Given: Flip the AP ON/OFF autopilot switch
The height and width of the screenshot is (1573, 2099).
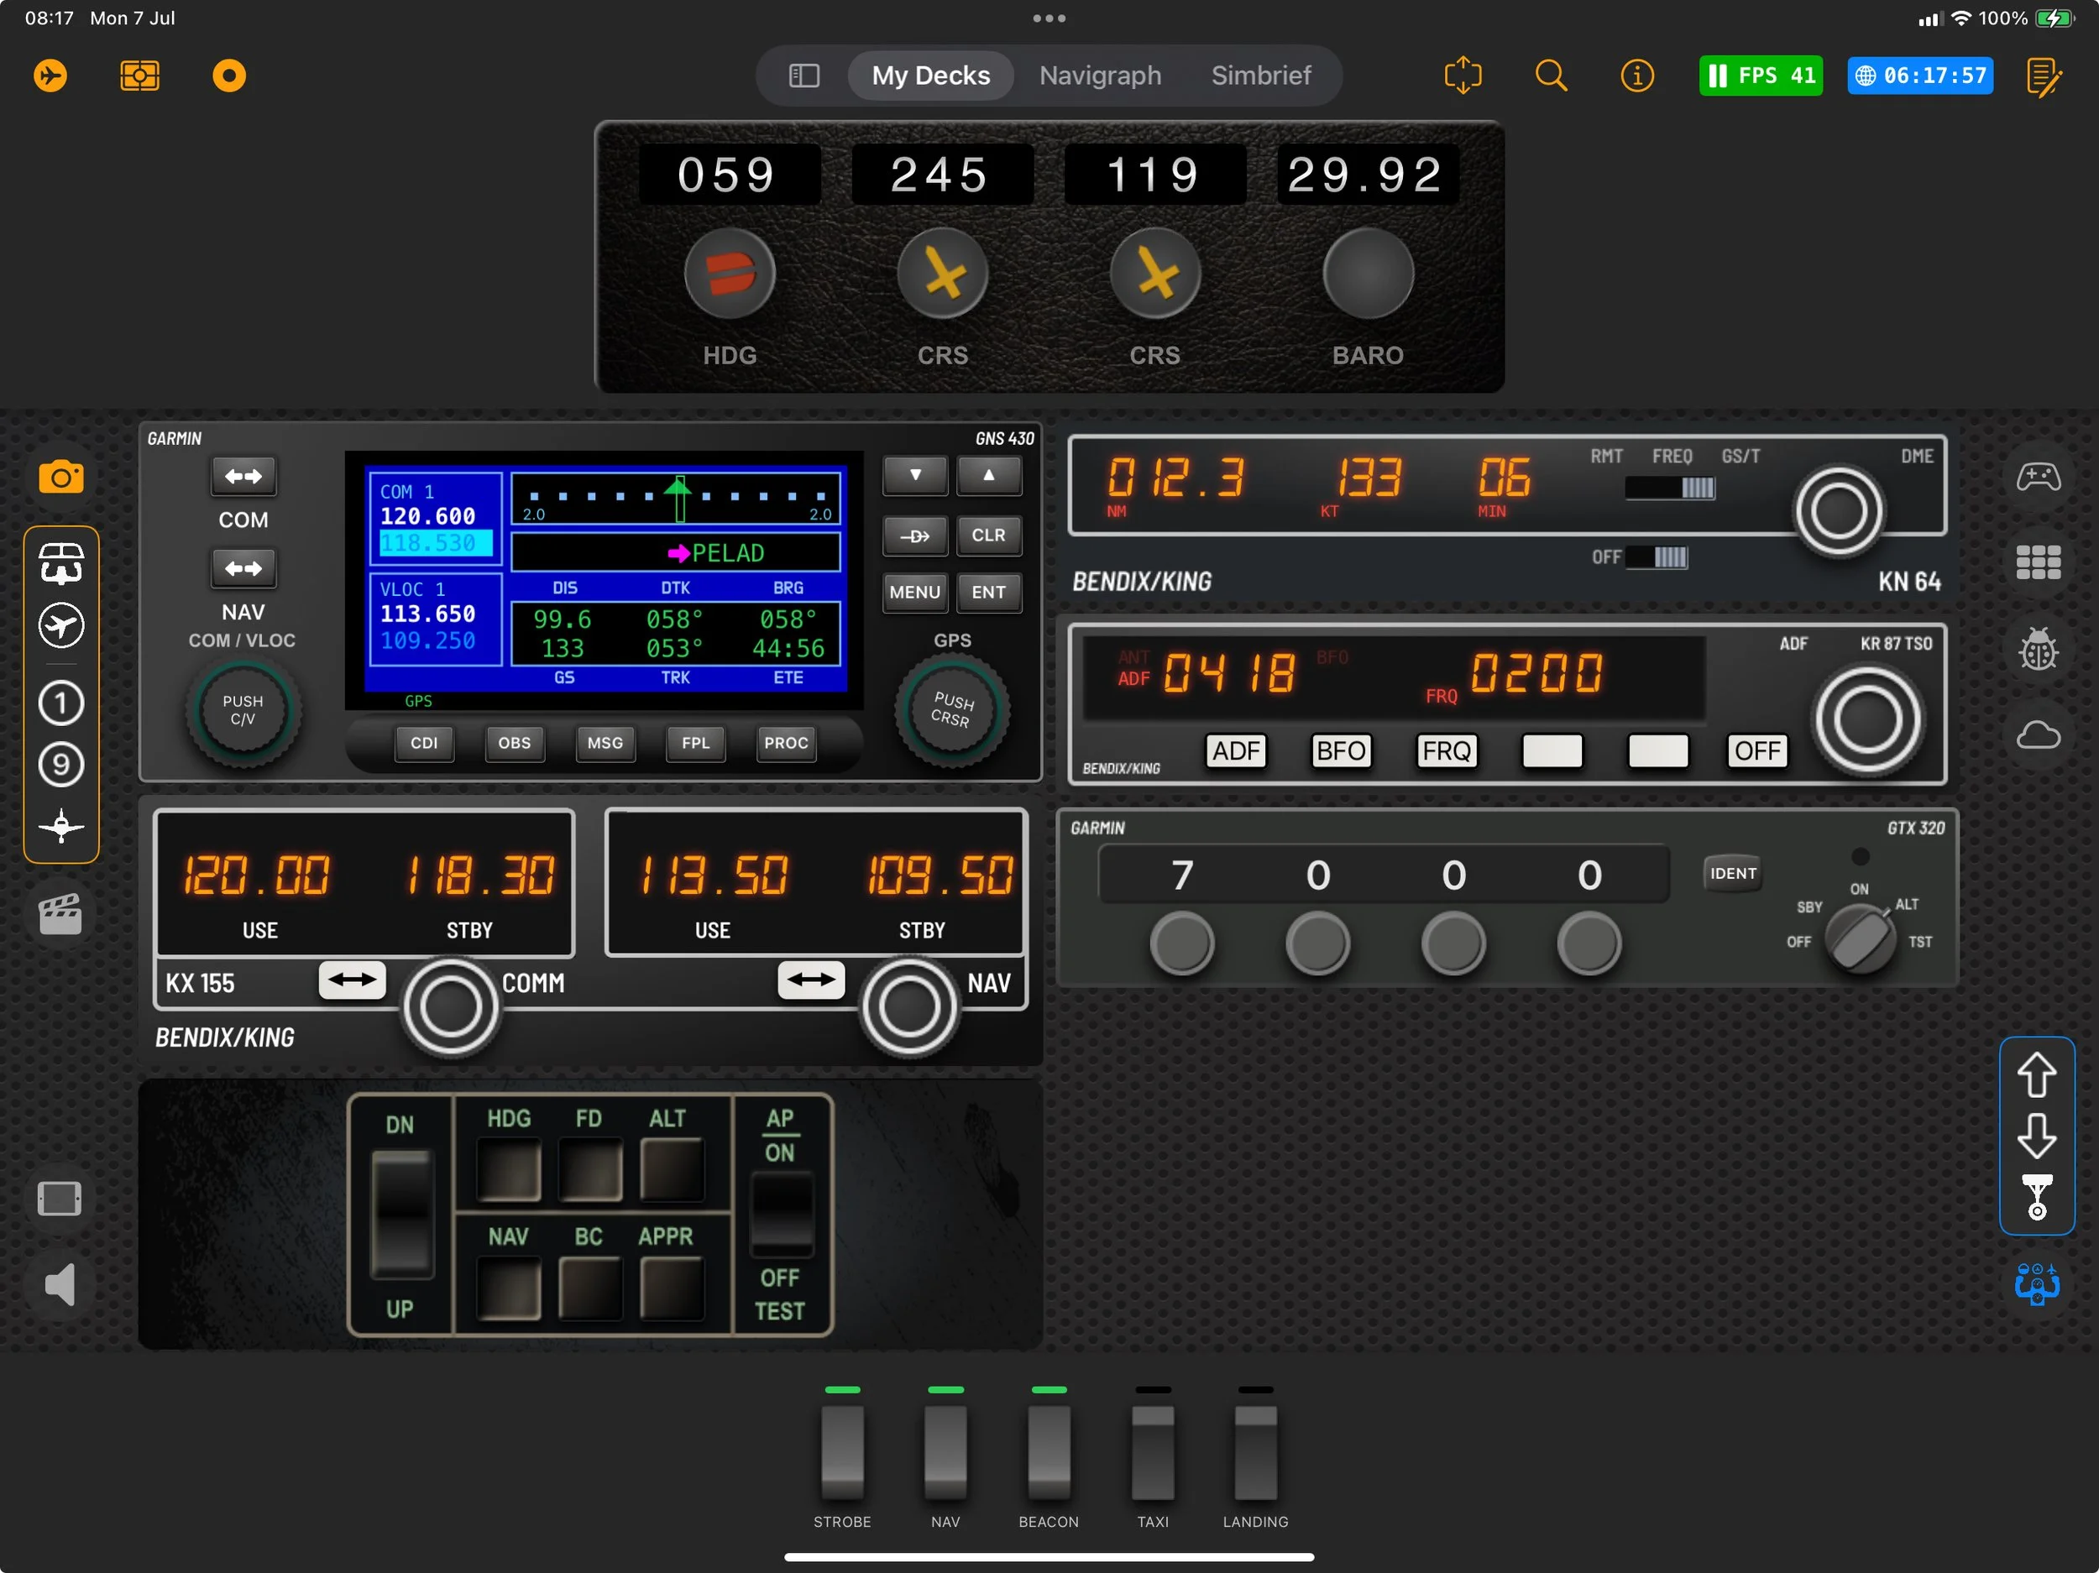Looking at the screenshot, I should [x=781, y=1216].
